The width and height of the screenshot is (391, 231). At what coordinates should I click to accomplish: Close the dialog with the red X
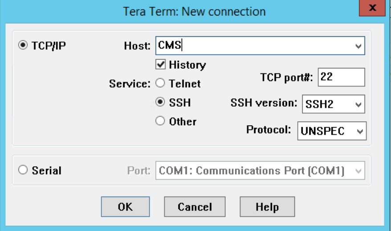pyautogui.click(x=372, y=8)
